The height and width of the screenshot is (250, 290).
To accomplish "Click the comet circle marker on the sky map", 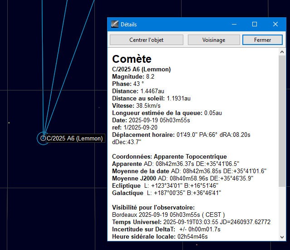I will (x=43, y=138).
